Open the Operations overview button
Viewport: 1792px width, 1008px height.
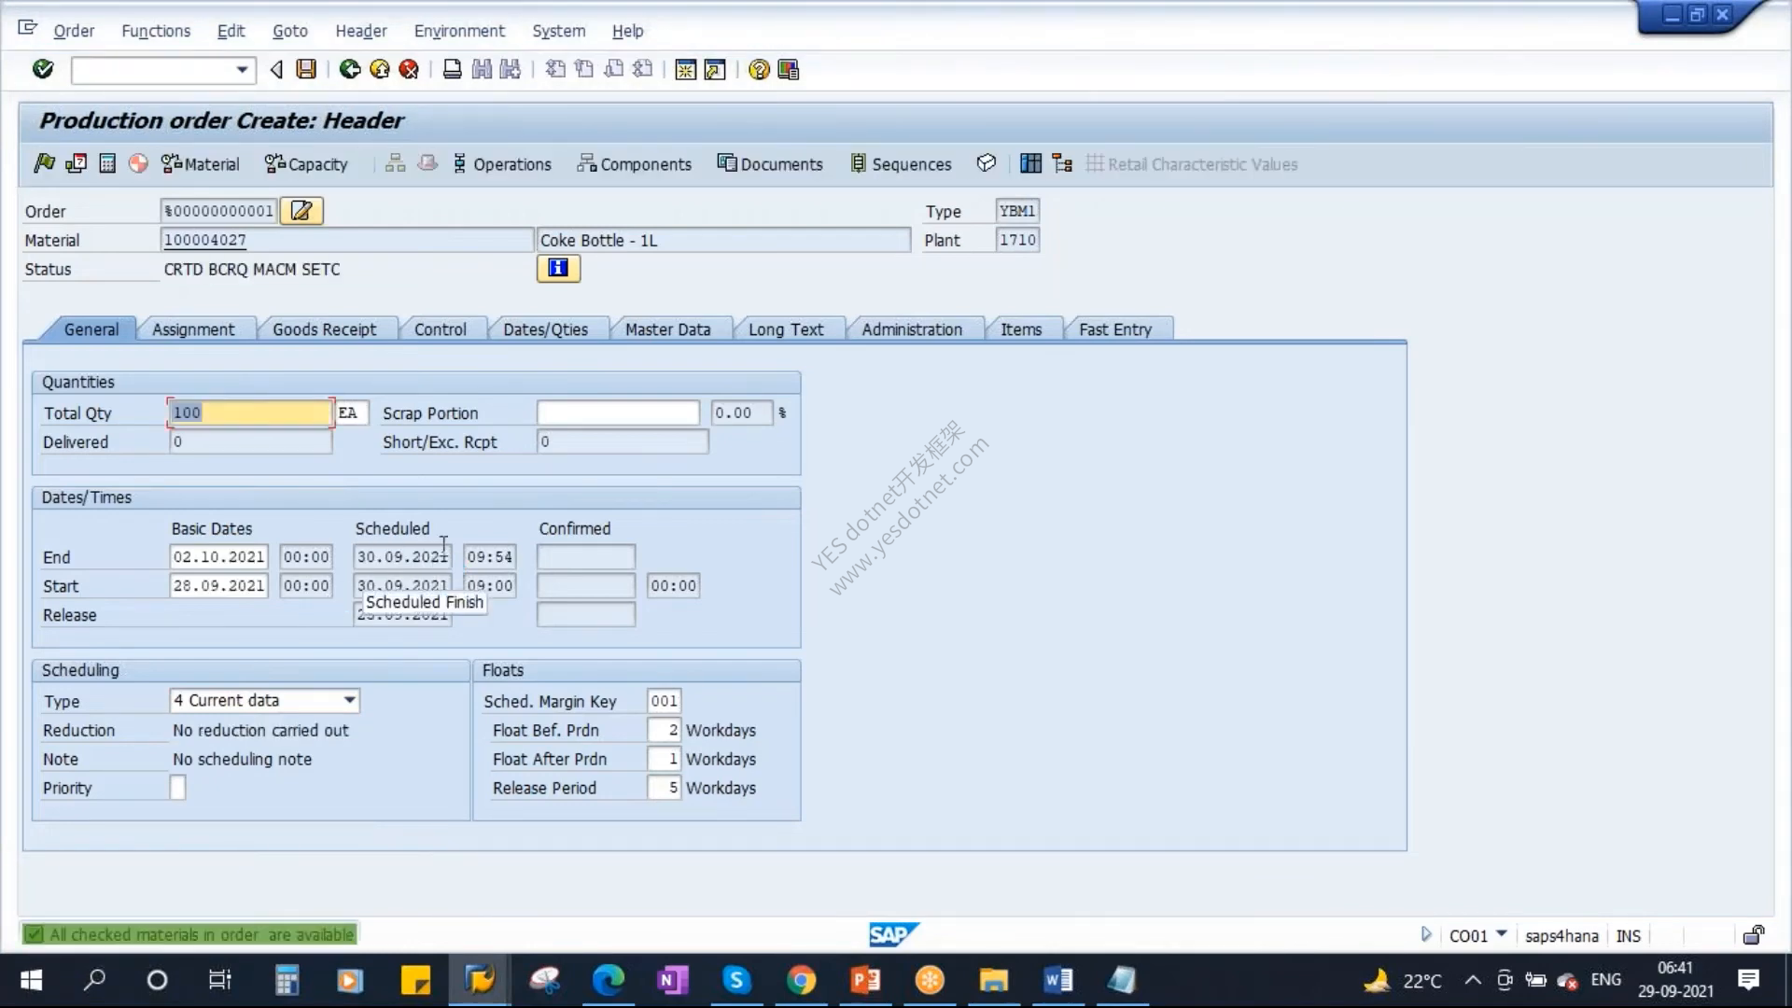tap(502, 164)
